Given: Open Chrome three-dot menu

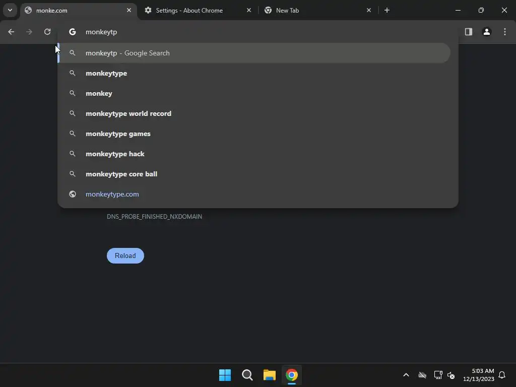Looking at the screenshot, I should click(505, 32).
